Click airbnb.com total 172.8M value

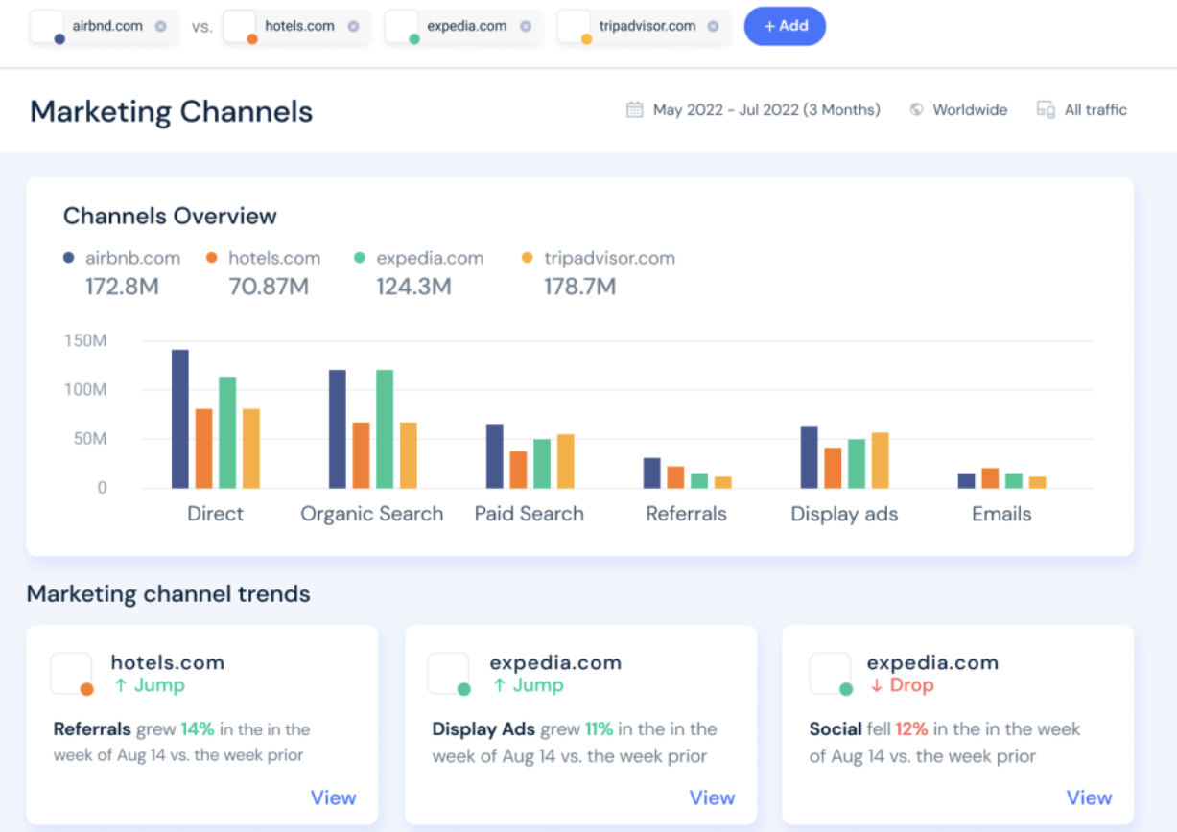122,286
